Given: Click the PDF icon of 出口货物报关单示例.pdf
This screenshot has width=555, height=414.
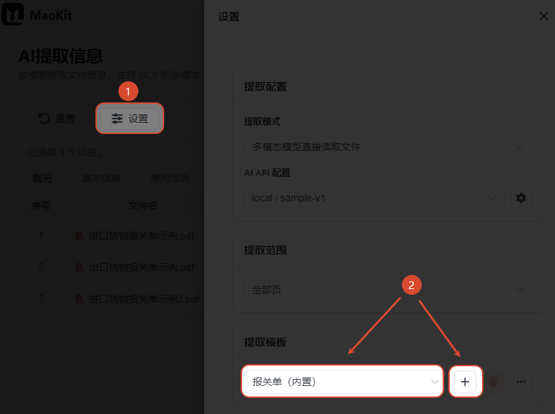Looking at the screenshot, I should [80, 267].
